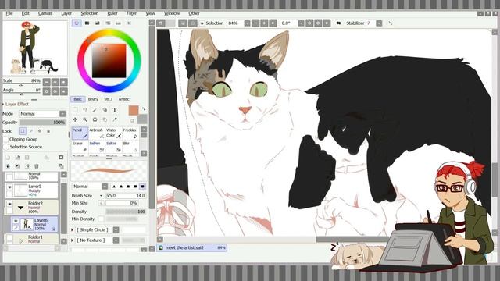This screenshot has height=281, width=500.
Task: Select the Water Color brush
Action: [x=113, y=133]
